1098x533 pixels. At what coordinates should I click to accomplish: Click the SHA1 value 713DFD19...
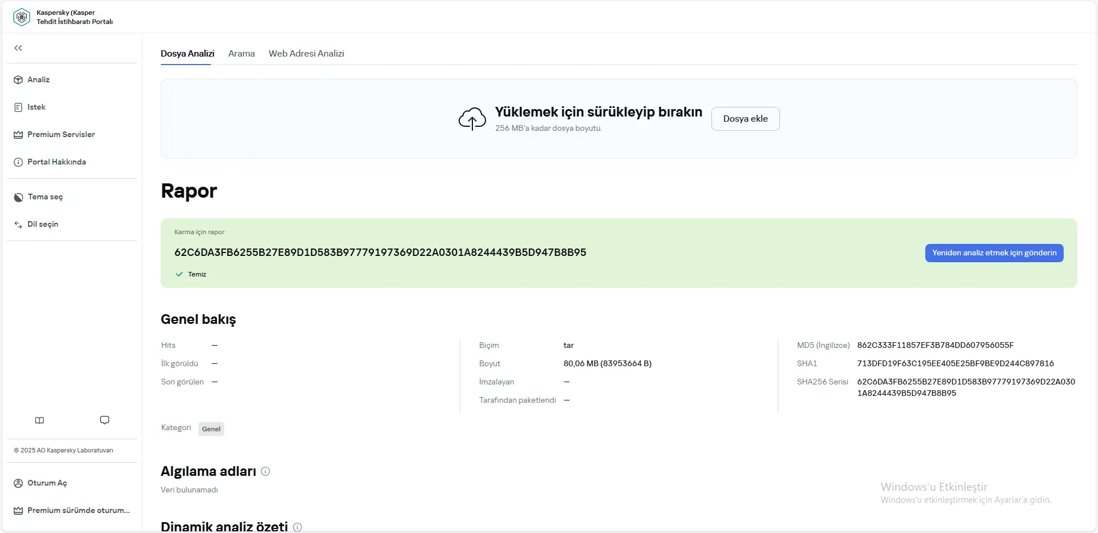pos(955,363)
